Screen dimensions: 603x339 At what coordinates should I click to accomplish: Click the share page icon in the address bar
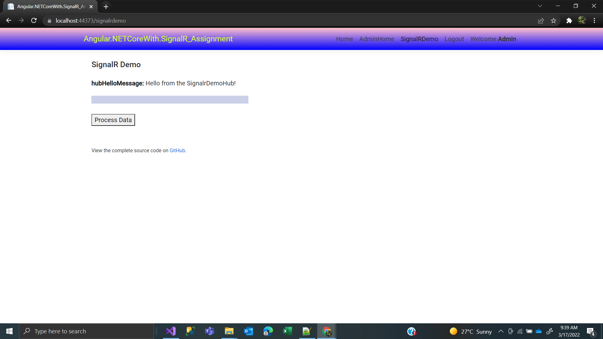(541, 21)
